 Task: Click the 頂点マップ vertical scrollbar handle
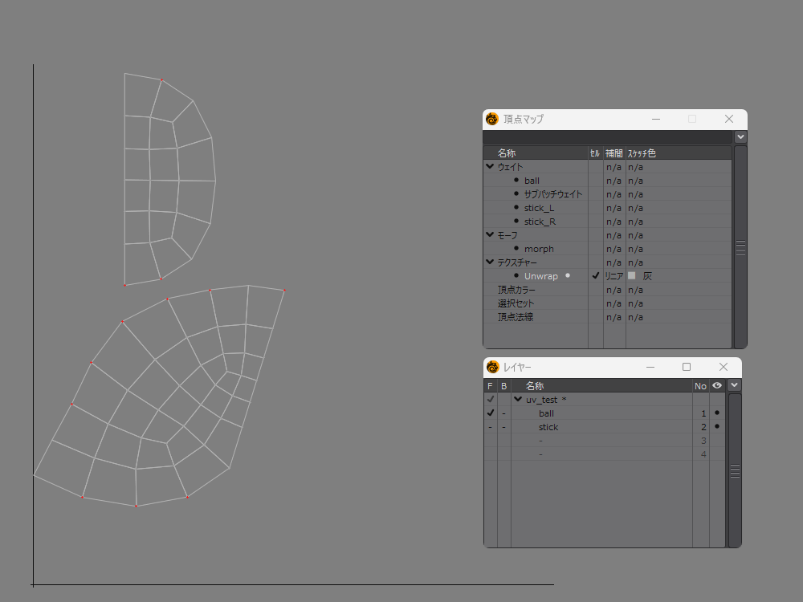tap(740, 247)
